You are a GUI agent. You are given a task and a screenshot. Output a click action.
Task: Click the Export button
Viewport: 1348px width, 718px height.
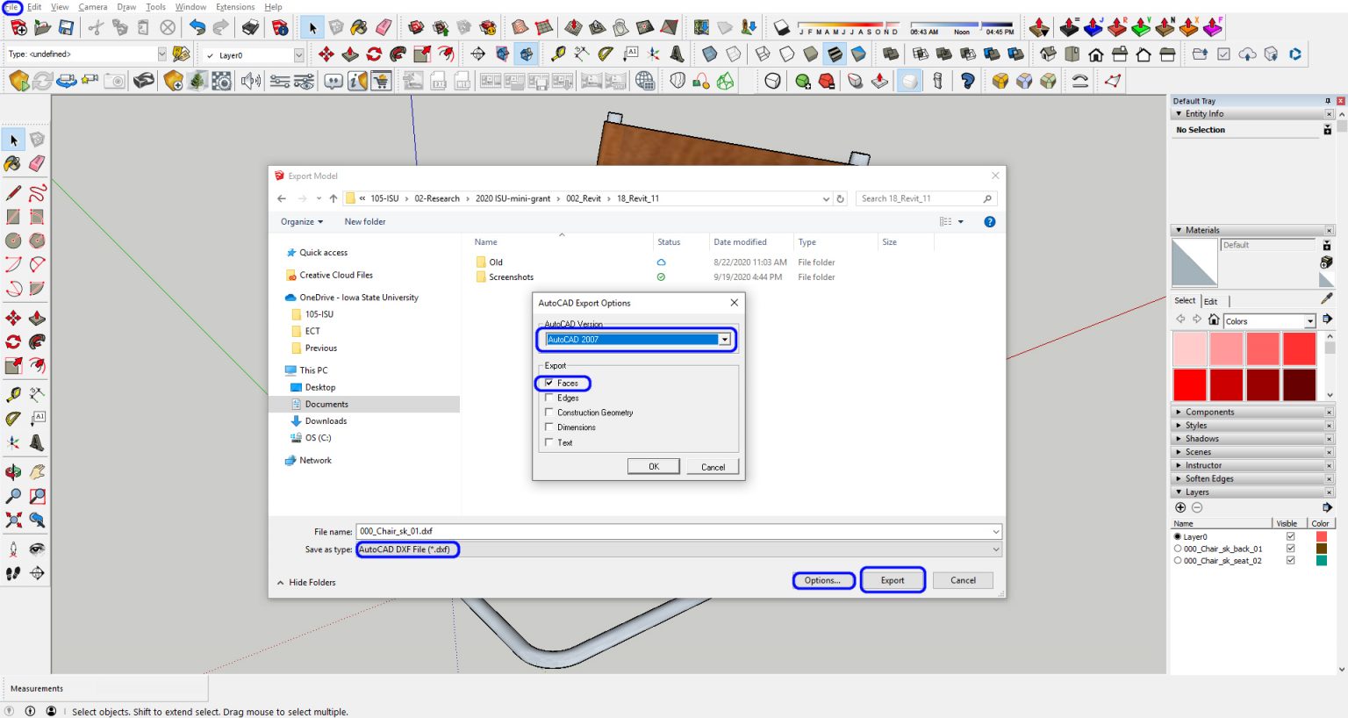point(893,580)
